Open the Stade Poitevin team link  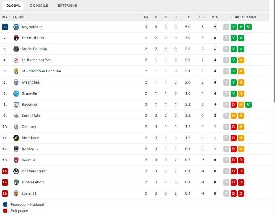point(35,49)
